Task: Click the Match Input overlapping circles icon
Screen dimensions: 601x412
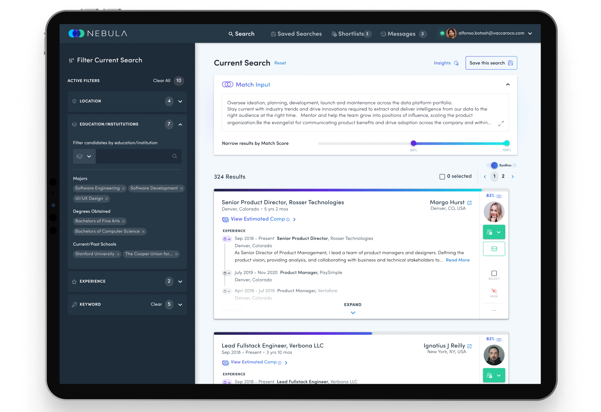Action: click(x=227, y=85)
